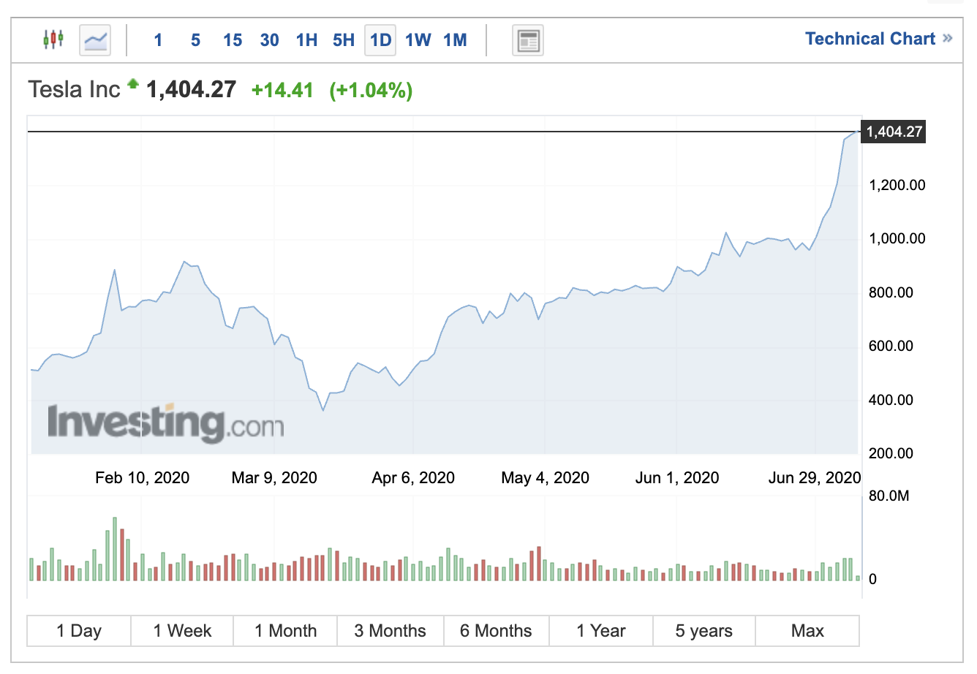Show the 1 Year range
The image size is (977, 674).
point(601,631)
